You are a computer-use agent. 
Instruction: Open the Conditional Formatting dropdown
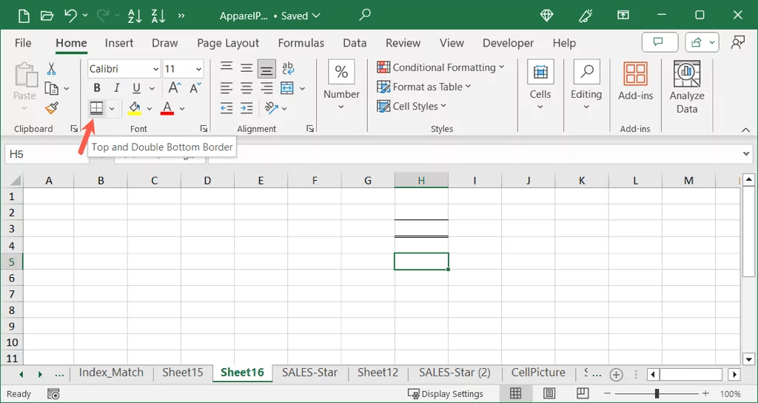click(x=440, y=67)
